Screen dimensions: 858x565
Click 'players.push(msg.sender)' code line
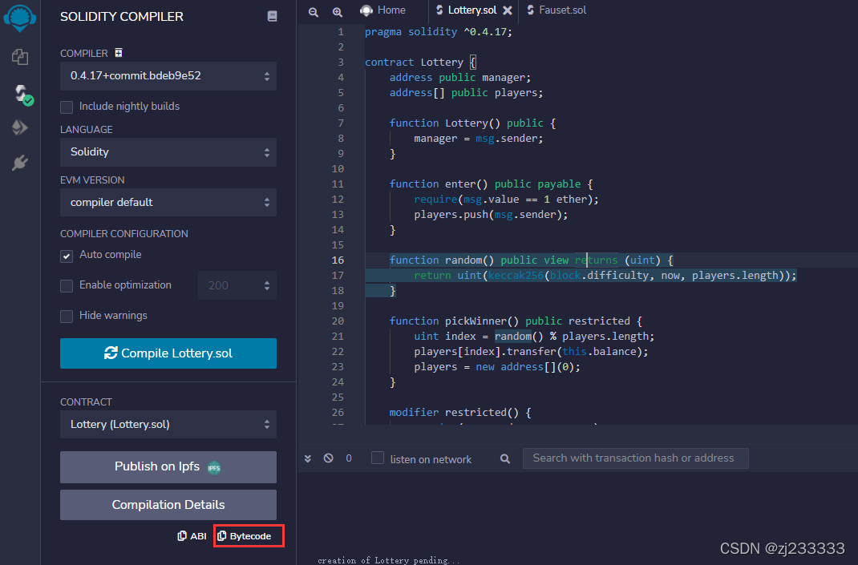click(491, 215)
